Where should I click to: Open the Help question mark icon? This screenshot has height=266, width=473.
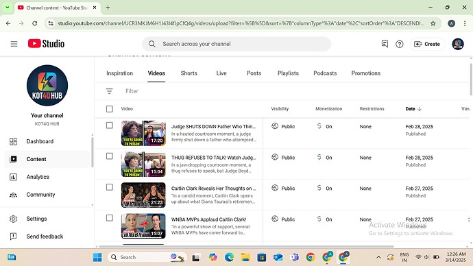400,44
